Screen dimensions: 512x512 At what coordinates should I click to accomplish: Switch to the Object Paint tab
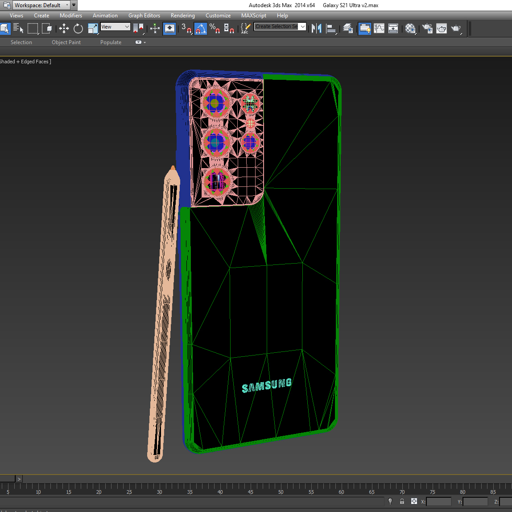click(x=66, y=42)
